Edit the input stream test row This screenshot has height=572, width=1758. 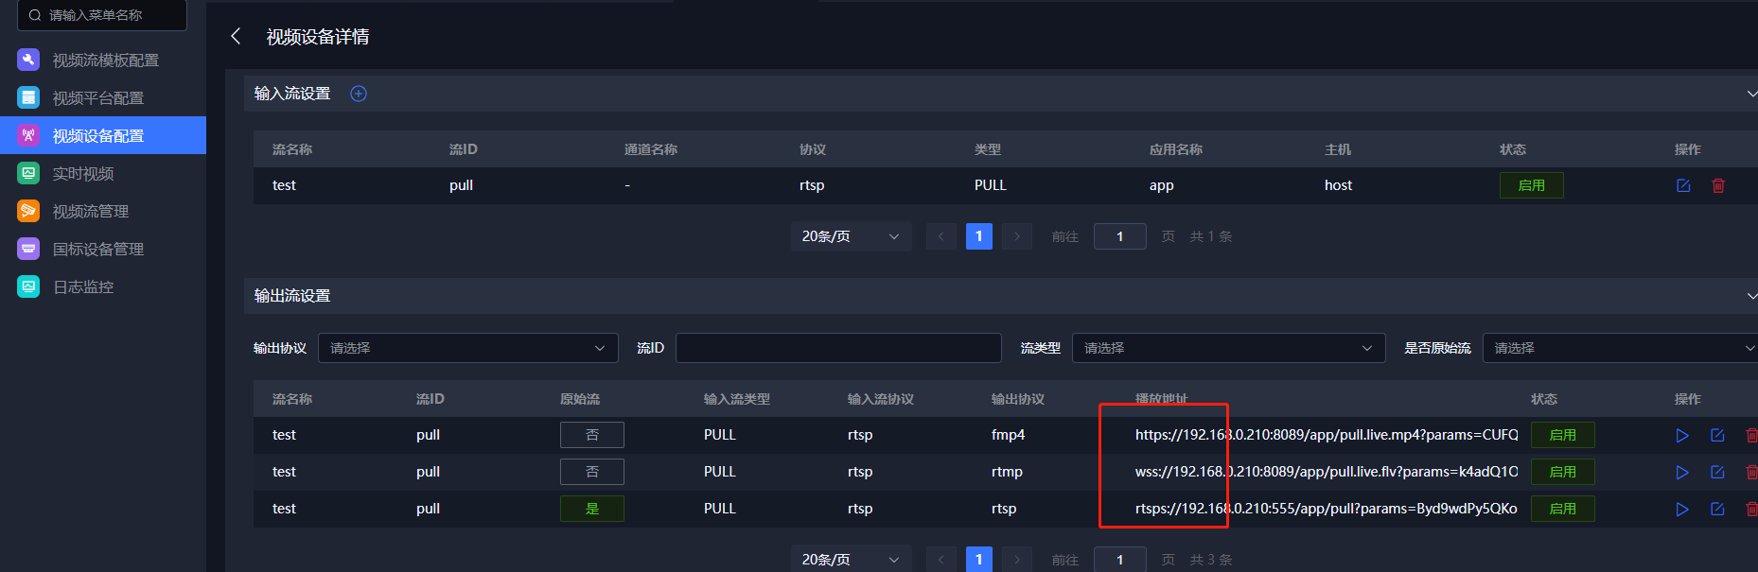click(x=1683, y=185)
